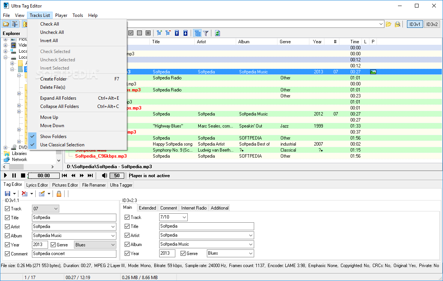Click the empty square checkbox toolbar icon
This screenshot has height=281, width=443.
(x=139, y=33)
